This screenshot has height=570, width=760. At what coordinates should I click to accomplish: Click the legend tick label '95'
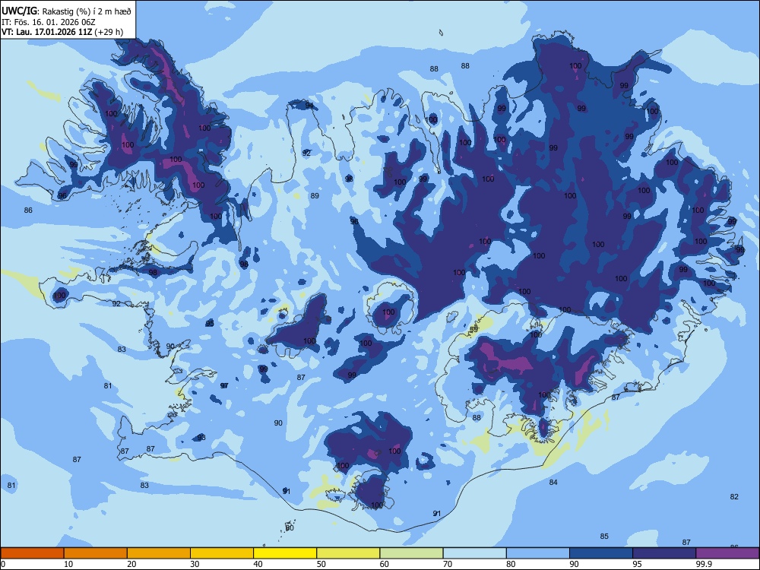coord(637,564)
